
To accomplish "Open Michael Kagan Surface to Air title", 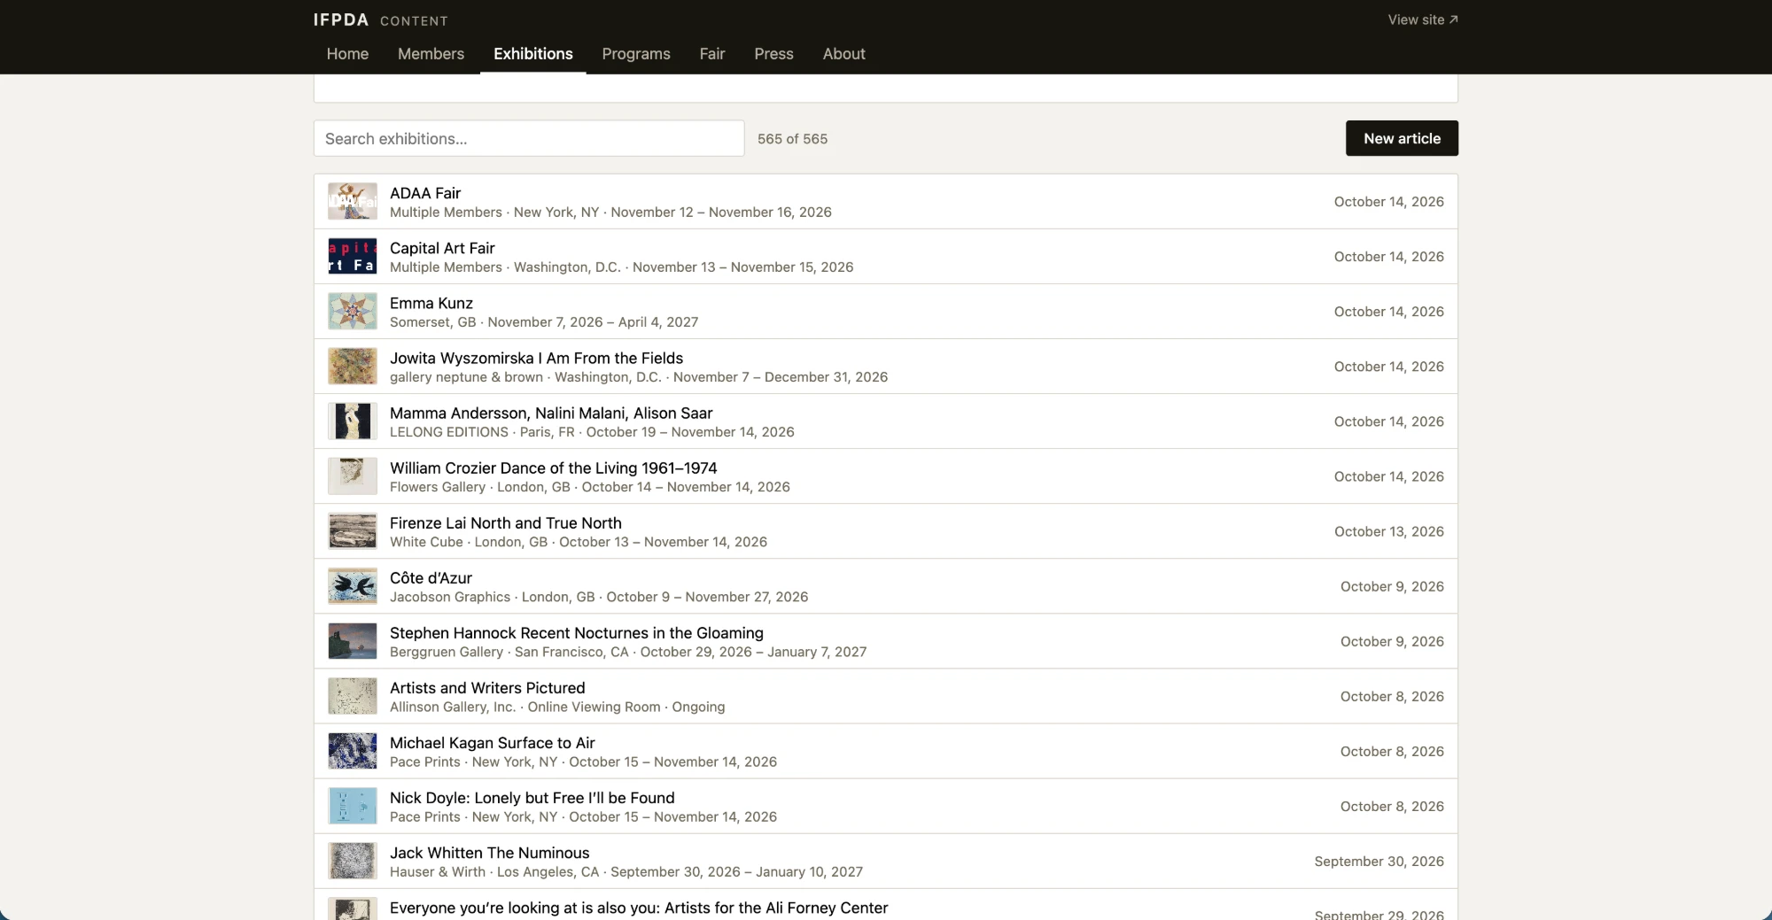I will [493, 742].
